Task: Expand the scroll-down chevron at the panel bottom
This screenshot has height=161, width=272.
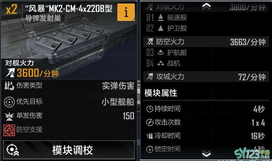Action: click(x=206, y=153)
